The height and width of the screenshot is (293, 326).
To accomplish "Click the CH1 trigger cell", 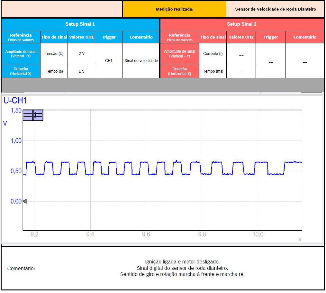I will [x=109, y=61].
